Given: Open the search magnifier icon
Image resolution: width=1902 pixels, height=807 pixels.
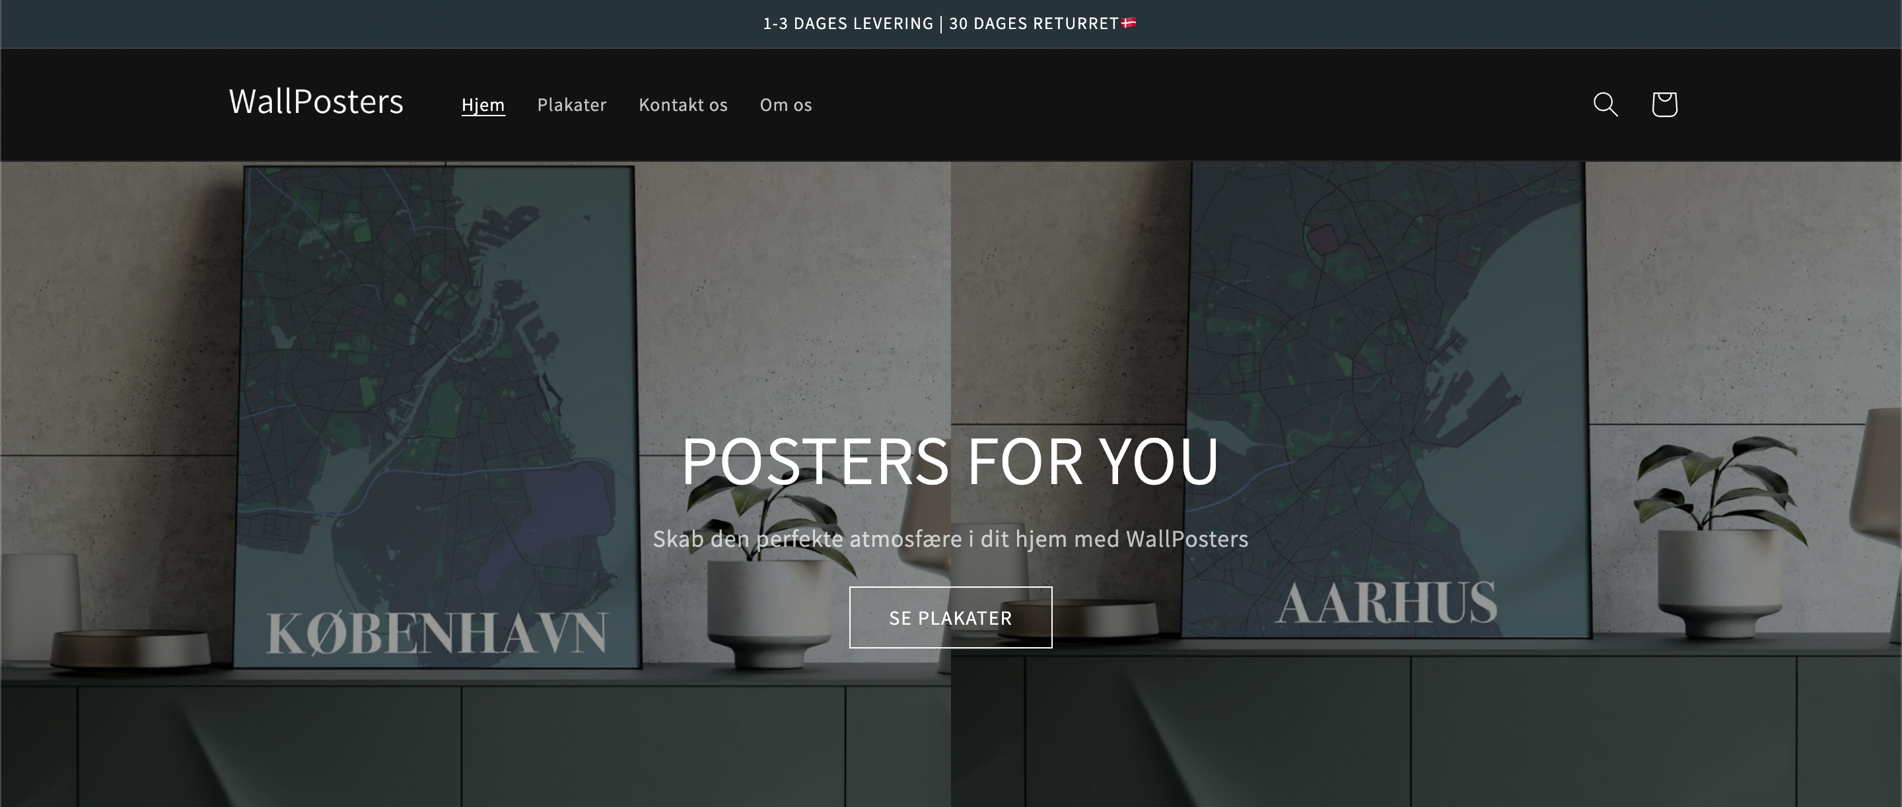Looking at the screenshot, I should pos(1605,104).
